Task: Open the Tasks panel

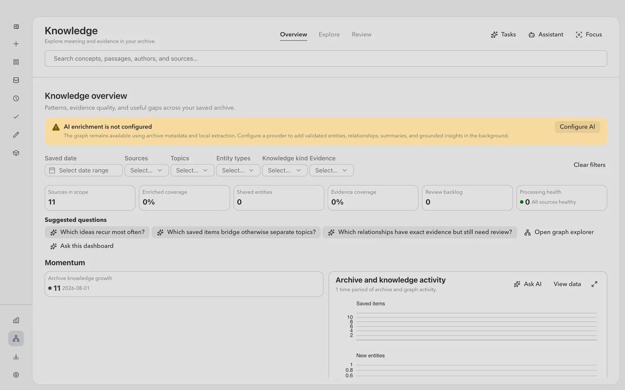Action: coord(503,35)
